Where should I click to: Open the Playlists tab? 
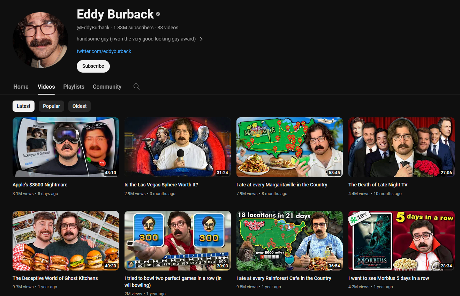point(74,87)
